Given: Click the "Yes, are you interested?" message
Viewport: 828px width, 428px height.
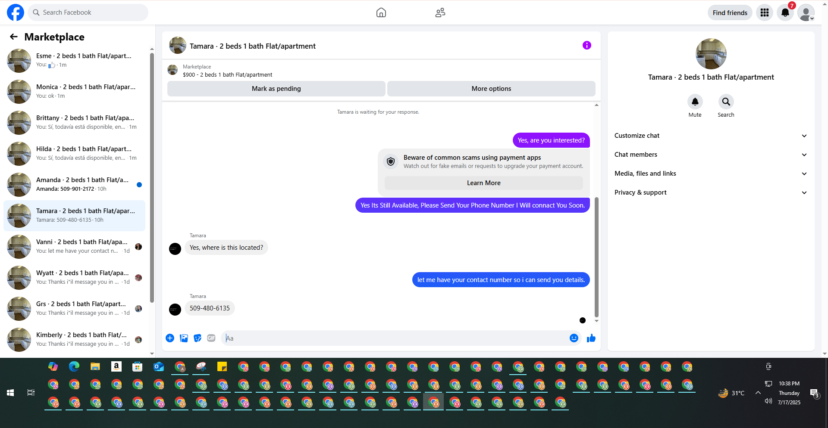Looking at the screenshot, I should (x=551, y=140).
